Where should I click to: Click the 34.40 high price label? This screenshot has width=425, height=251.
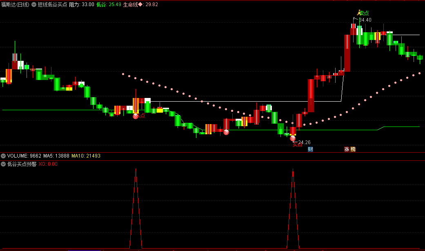365,20
